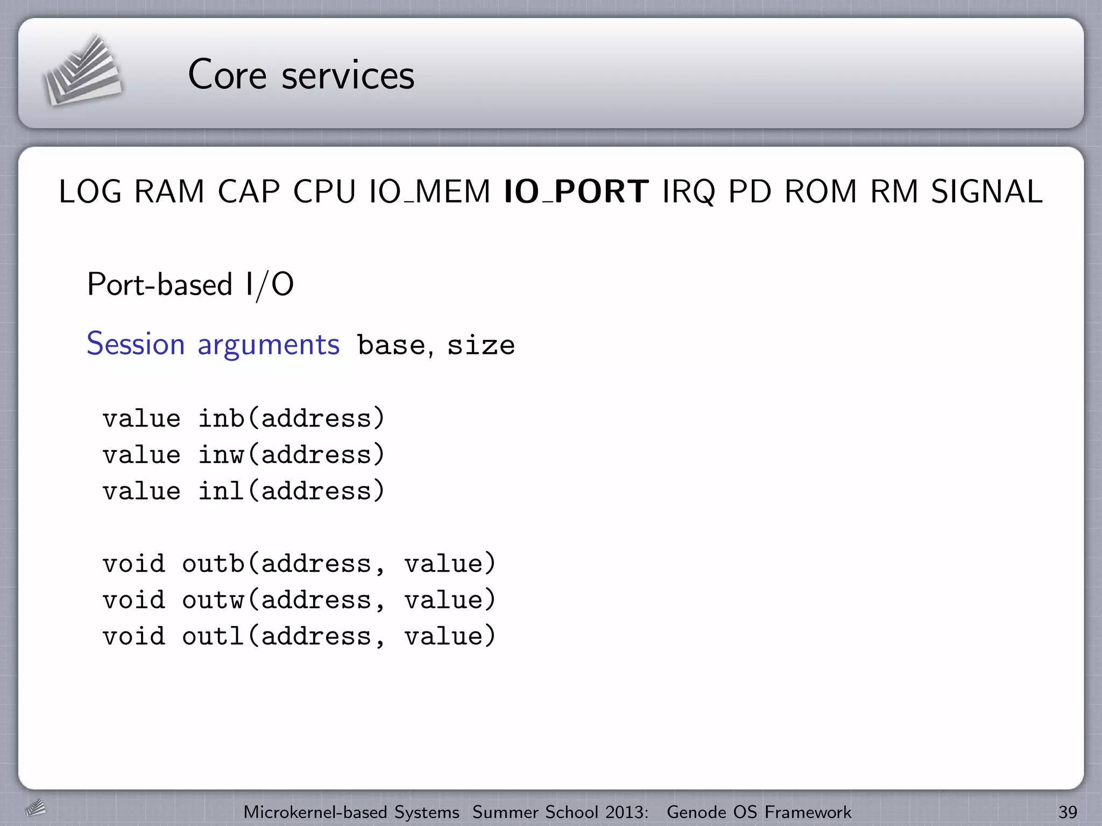
Task: Select the CAP service label
Action: pyautogui.click(x=249, y=191)
